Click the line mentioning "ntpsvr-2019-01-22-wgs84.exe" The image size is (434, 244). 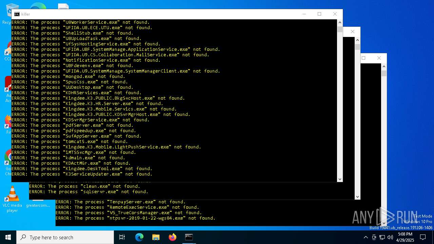pyautogui.click(x=136, y=218)
